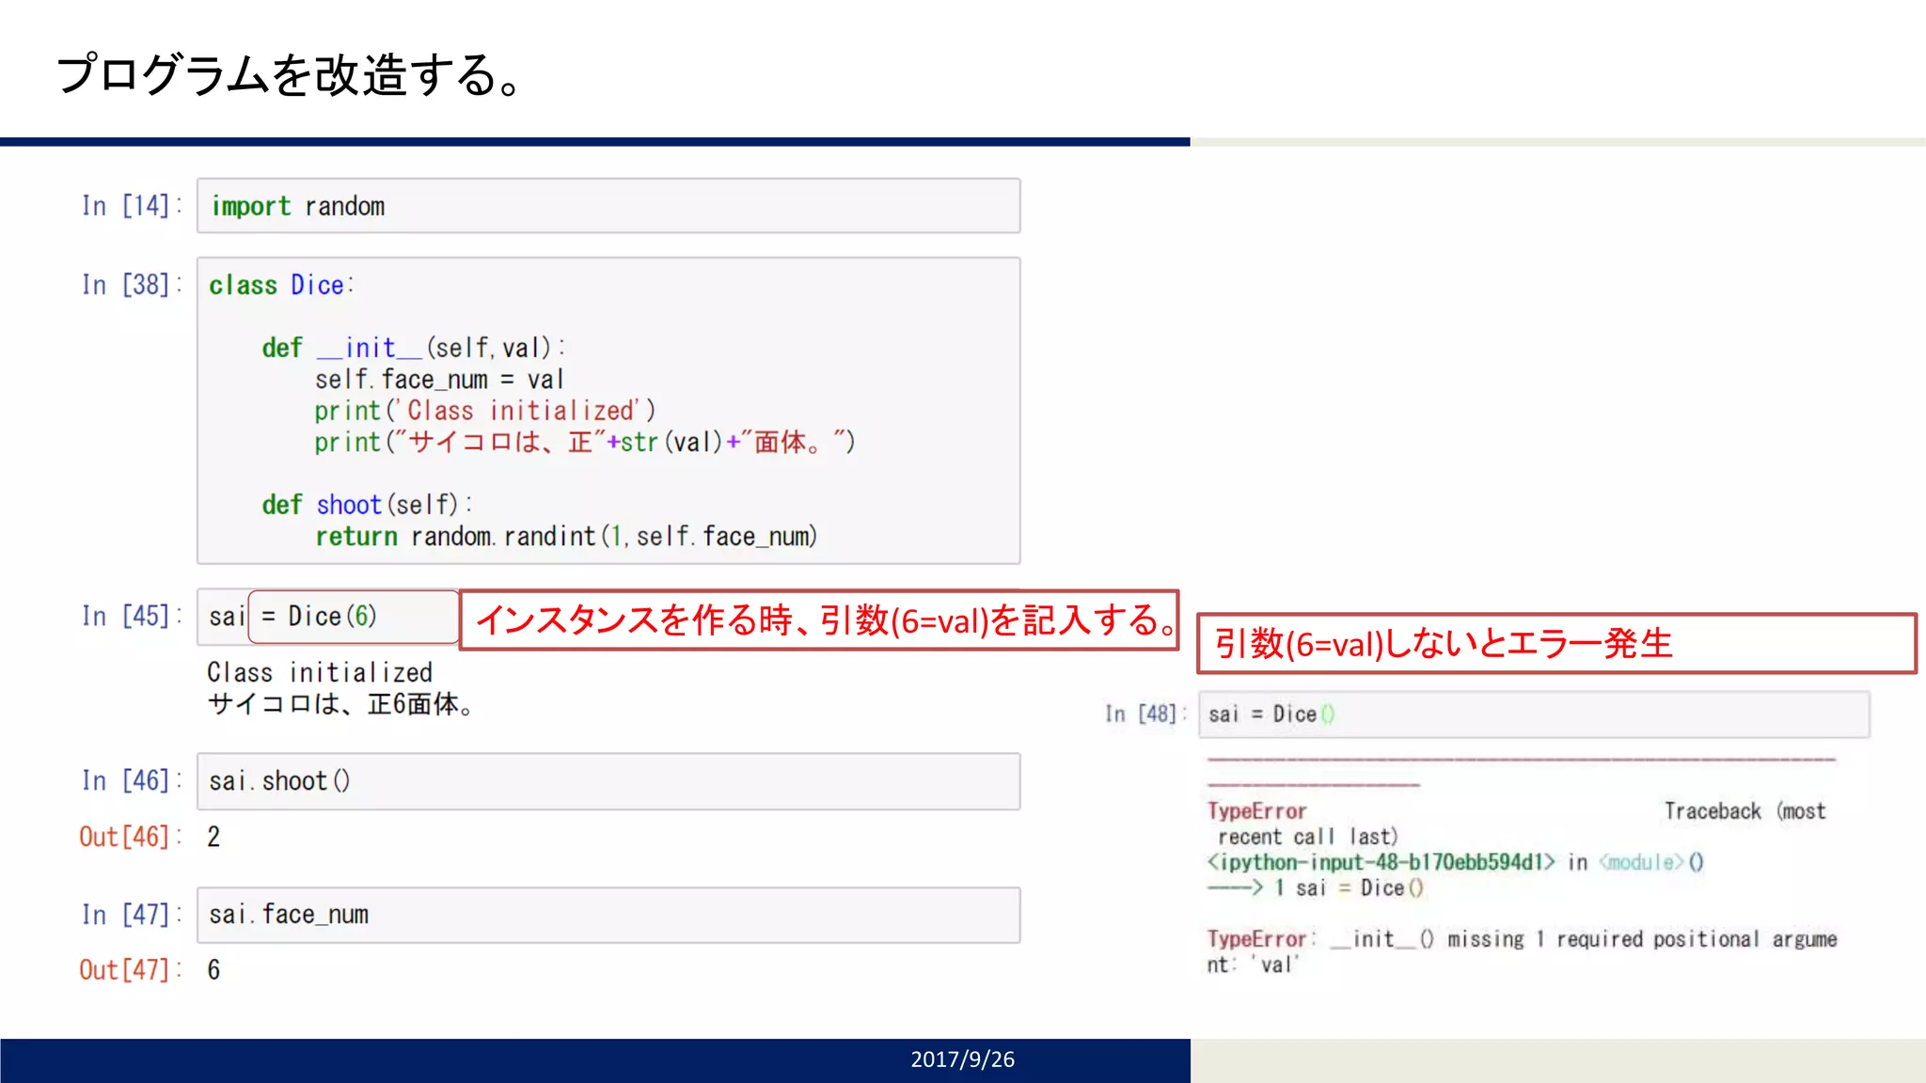The image size is (1926, 1083).
Task: Click the print('Class initialized') line
Action: click(485, 411)
